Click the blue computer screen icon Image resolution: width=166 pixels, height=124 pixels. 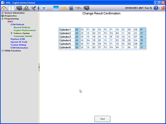56,8
